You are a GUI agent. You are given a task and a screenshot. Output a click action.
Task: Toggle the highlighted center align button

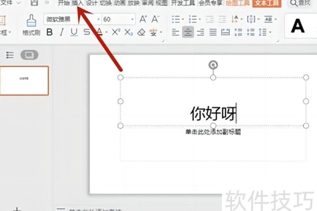(x=188, y=32)
